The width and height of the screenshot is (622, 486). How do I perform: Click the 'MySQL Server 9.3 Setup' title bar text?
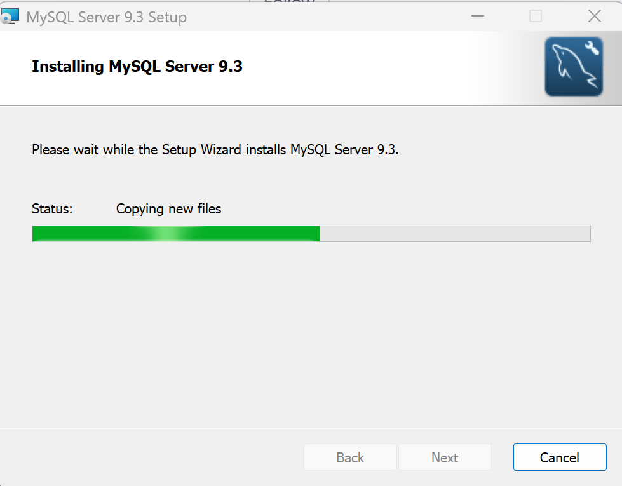107,17
